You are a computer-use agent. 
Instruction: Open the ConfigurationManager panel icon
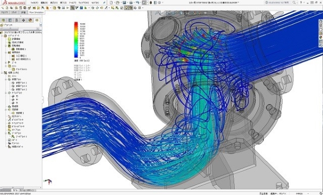coord(17,20)
